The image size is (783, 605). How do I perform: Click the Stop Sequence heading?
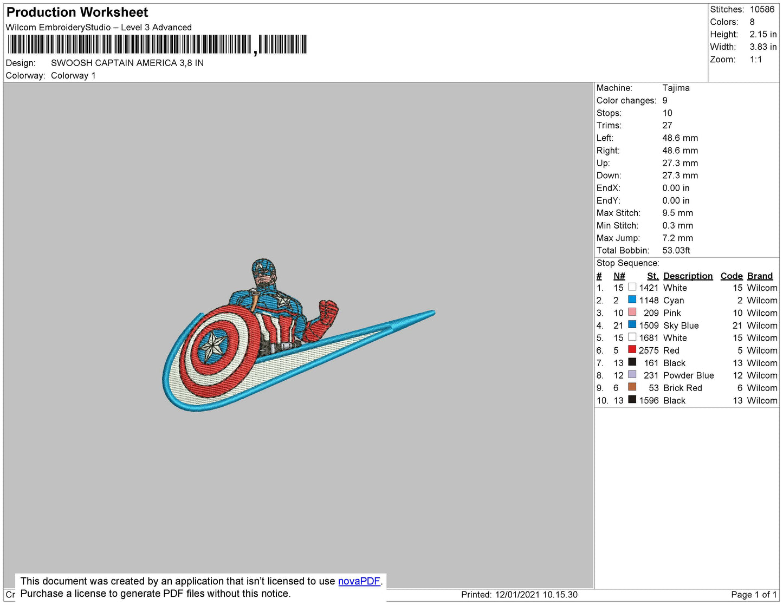pyautogui.click(x=627, y=263)
